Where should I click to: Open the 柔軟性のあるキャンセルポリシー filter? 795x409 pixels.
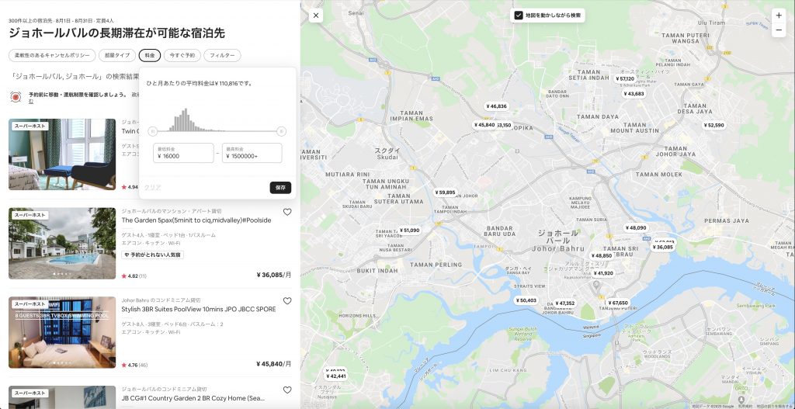click(52, 55)
